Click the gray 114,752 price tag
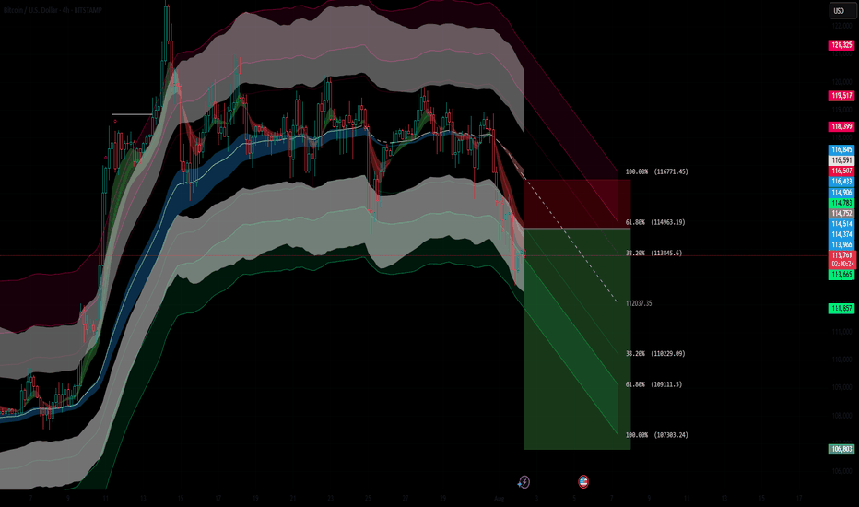 pyautogui.click(x=841, y=213)
